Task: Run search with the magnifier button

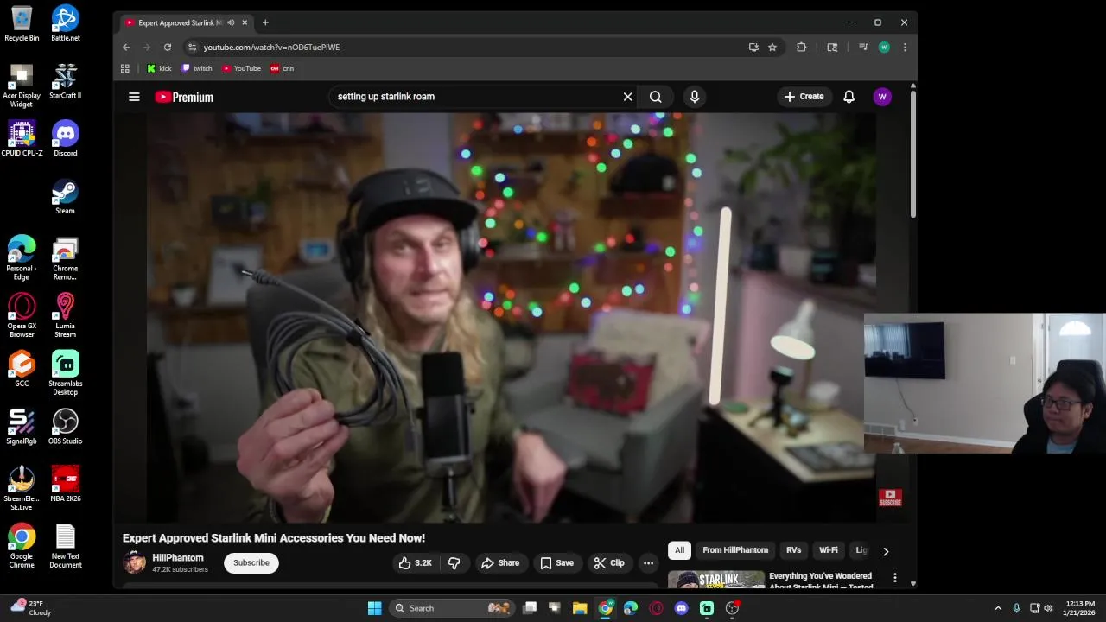Action: (656, 97)
